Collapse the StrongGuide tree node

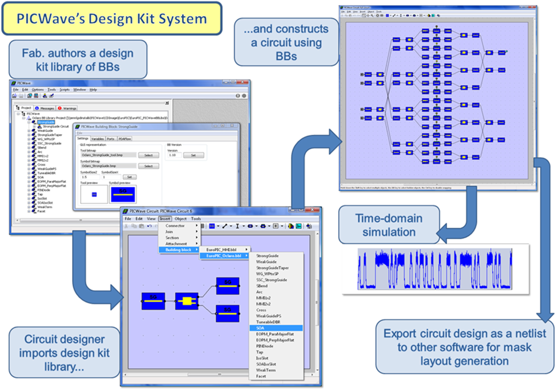(29, 122)
